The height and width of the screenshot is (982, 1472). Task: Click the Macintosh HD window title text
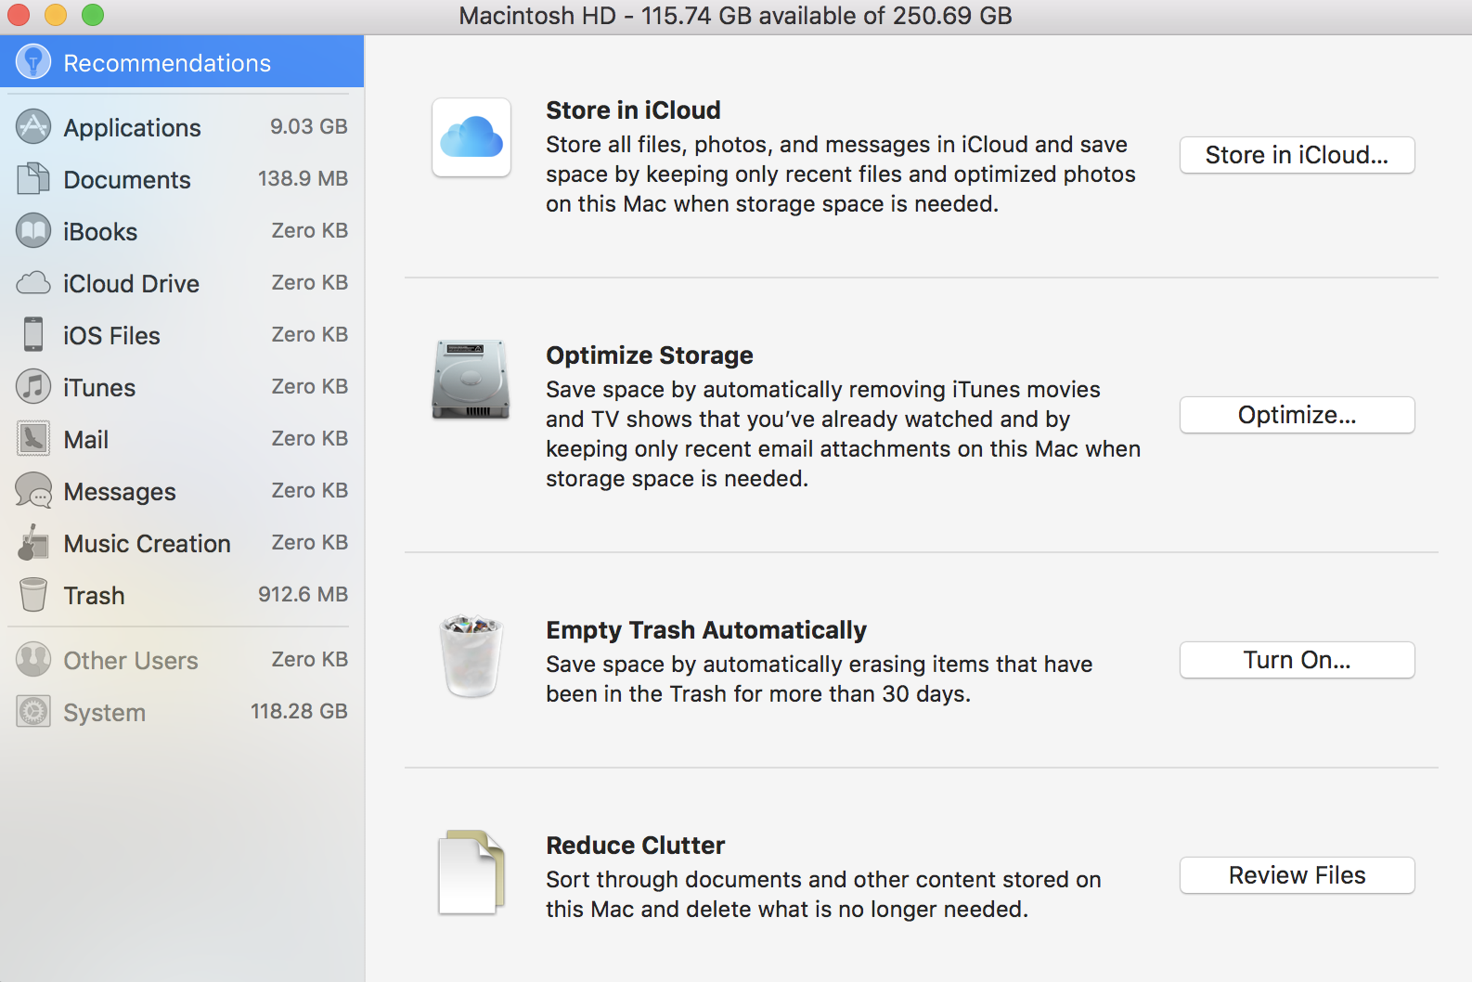click(x=735, y=16)
